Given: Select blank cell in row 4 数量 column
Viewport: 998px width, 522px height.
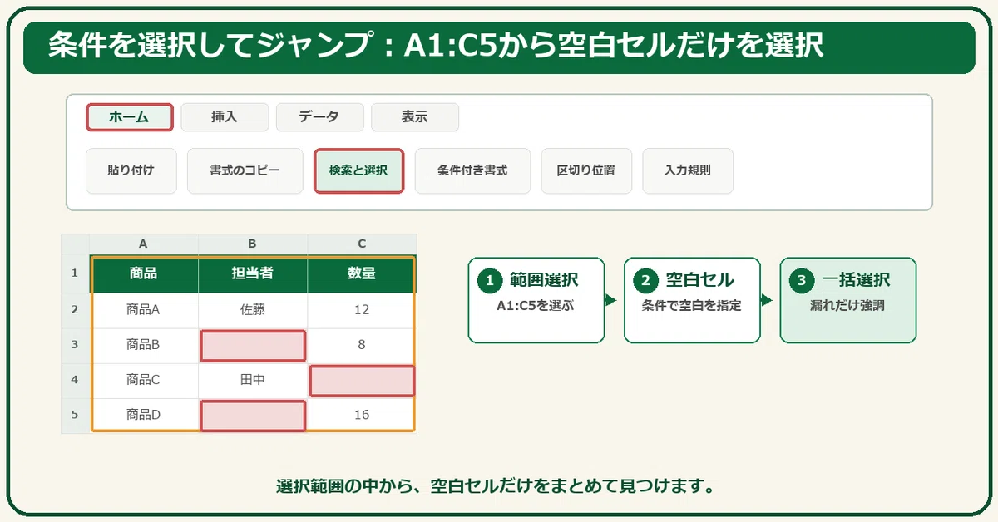Looking at the screenshot, I should pyautogui.click(x=362, y=381).
